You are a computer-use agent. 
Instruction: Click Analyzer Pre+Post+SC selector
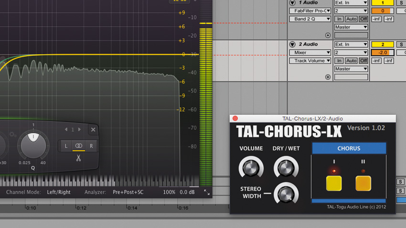pyautogui.click(x=128, y=192)
